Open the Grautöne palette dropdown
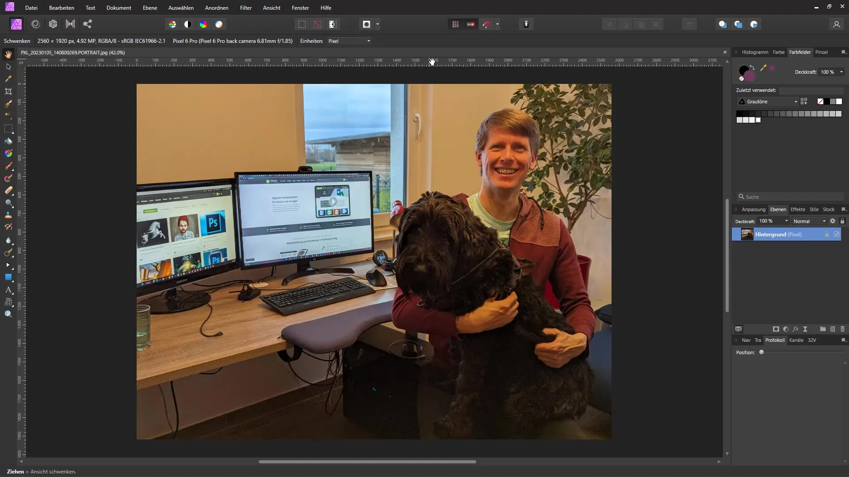 [x=768, y=102]
